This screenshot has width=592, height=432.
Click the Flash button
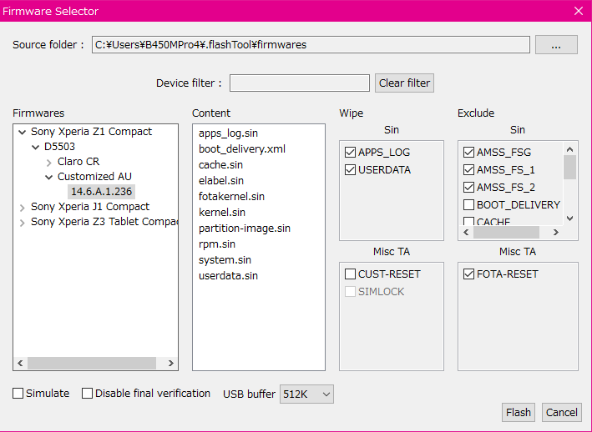[519, 412]
